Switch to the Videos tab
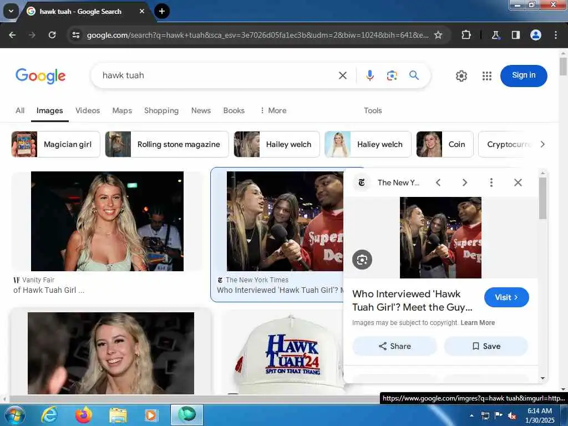568x426 pixels. point(88,110)
